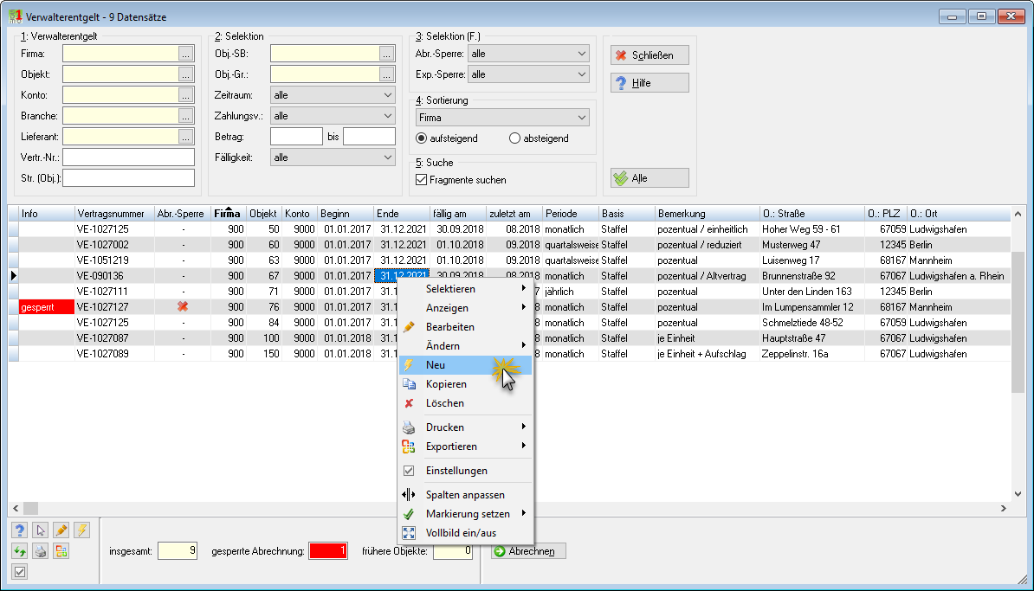Expand the Selektieren submenu

point(466,289)
